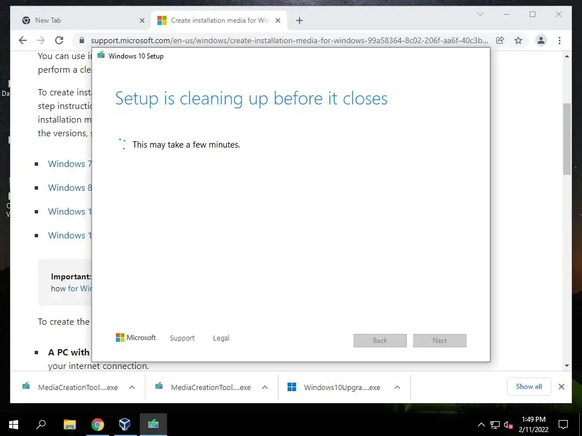Click page scrollbar up arrow
The height and width of the screenshot is (436, 582).
[x=567, y=56]
